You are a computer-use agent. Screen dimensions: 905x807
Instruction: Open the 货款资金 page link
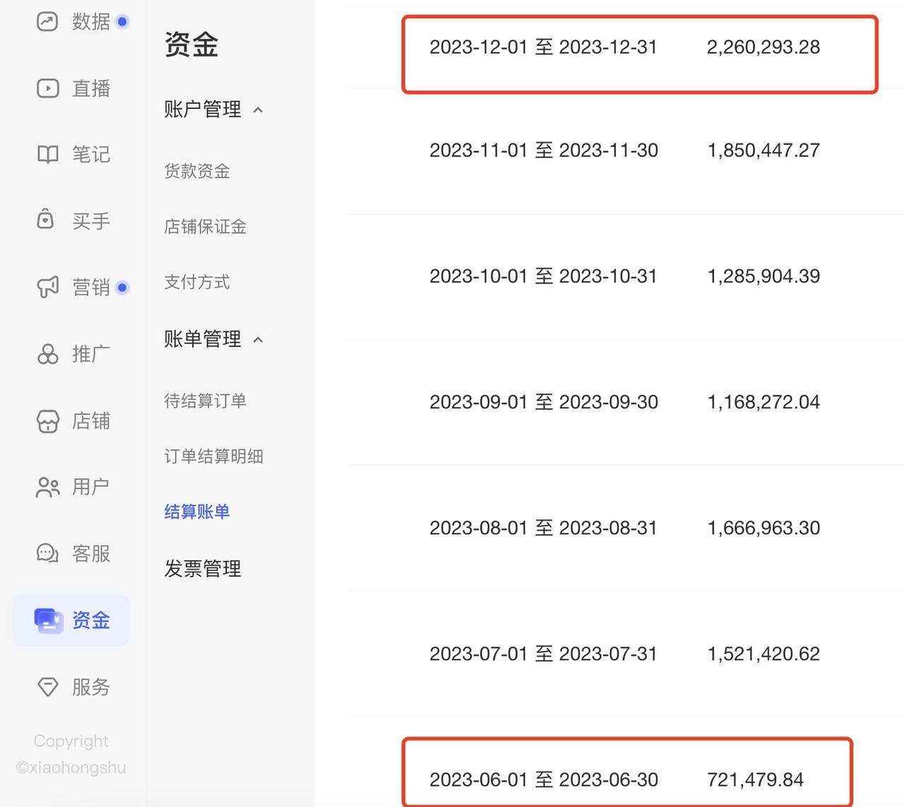click(x=197, y=170)
